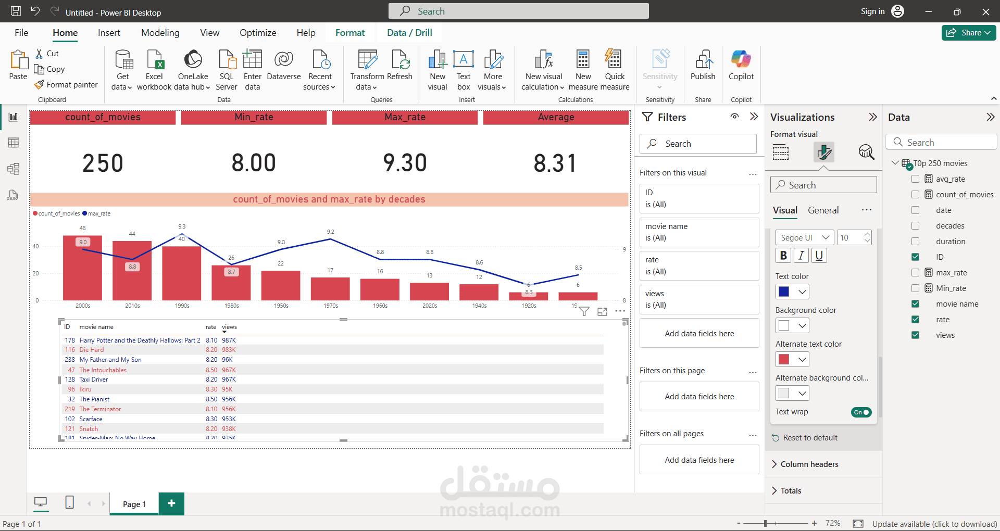Switch to Table view in left sidebar
This screenshot has height=531, width=1000.
click(x=13, y=143)
